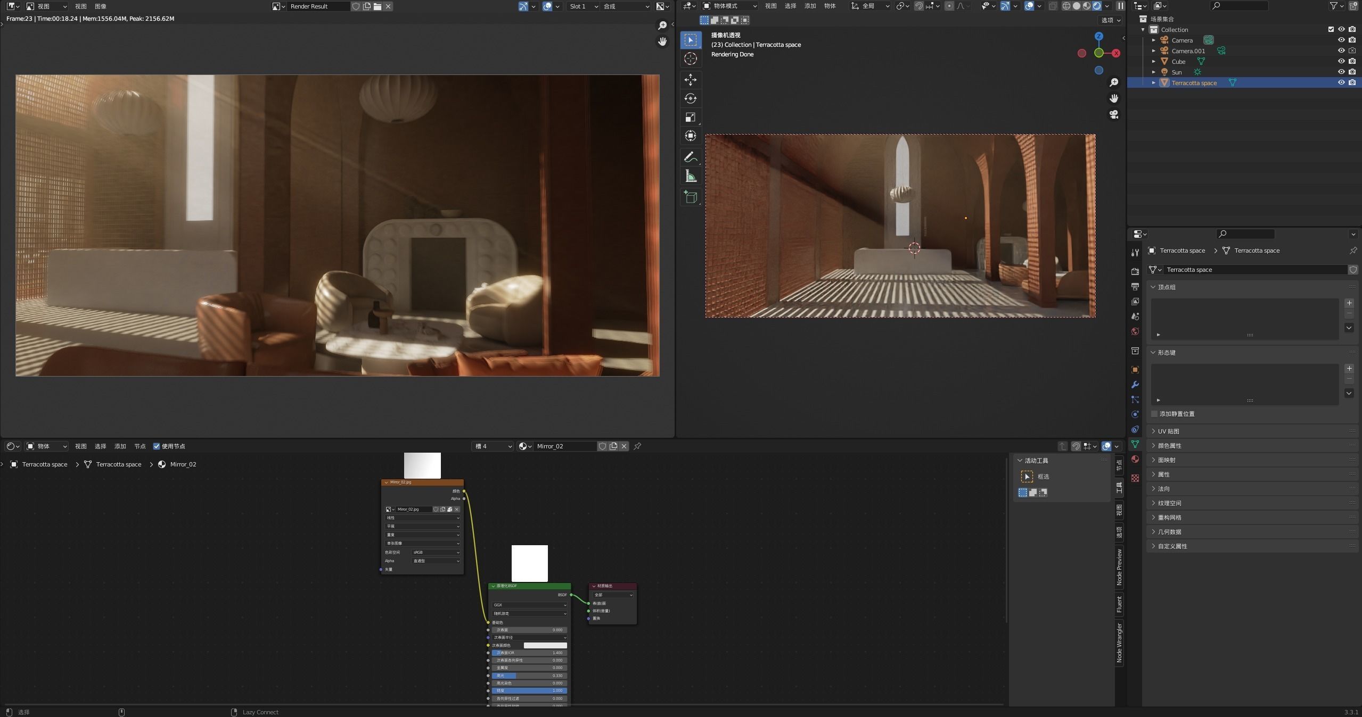This screenshot has height=717, width=1362.
Task: Open the Texture properties checker tab
Action: [x=1135, y=478]
